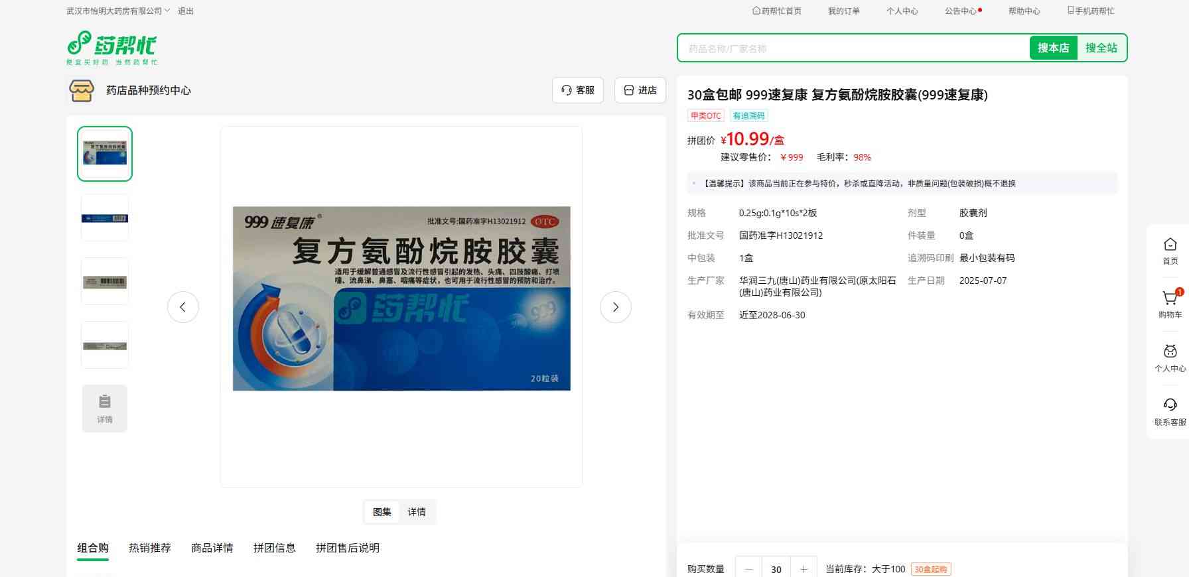Open the 客服 customer service button
Image resolution: width=1189 pixels, height=577 pixels.
click(578, 90)
